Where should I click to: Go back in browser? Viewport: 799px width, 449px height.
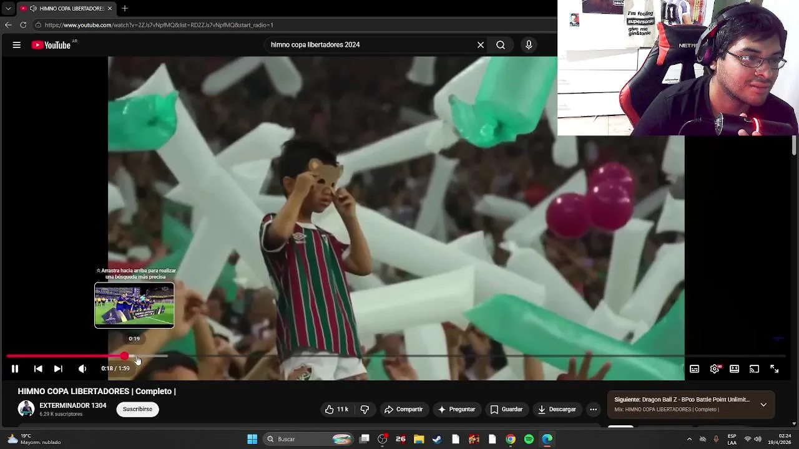pyautogui.click(x=8, y=25)
